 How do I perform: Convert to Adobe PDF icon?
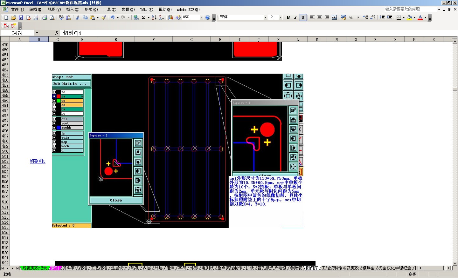pyautogui.click(x=6, y=26)
